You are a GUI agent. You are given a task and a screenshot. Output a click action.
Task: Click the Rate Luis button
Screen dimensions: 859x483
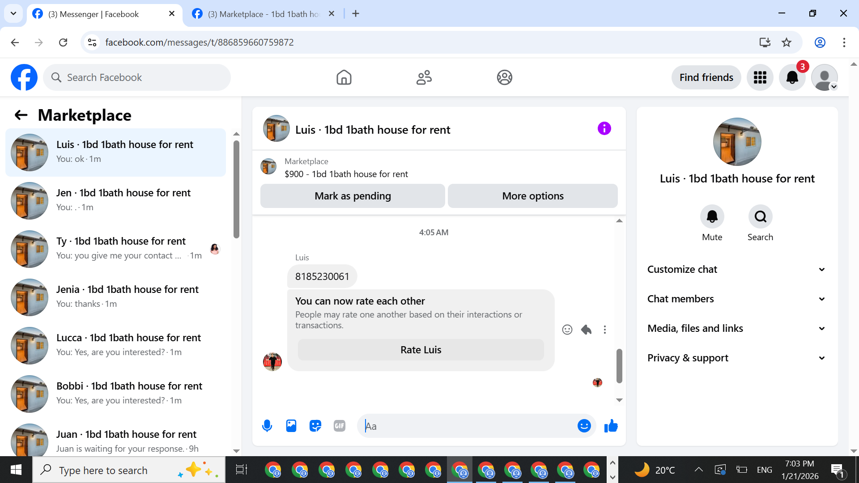[x=421, y=350]
